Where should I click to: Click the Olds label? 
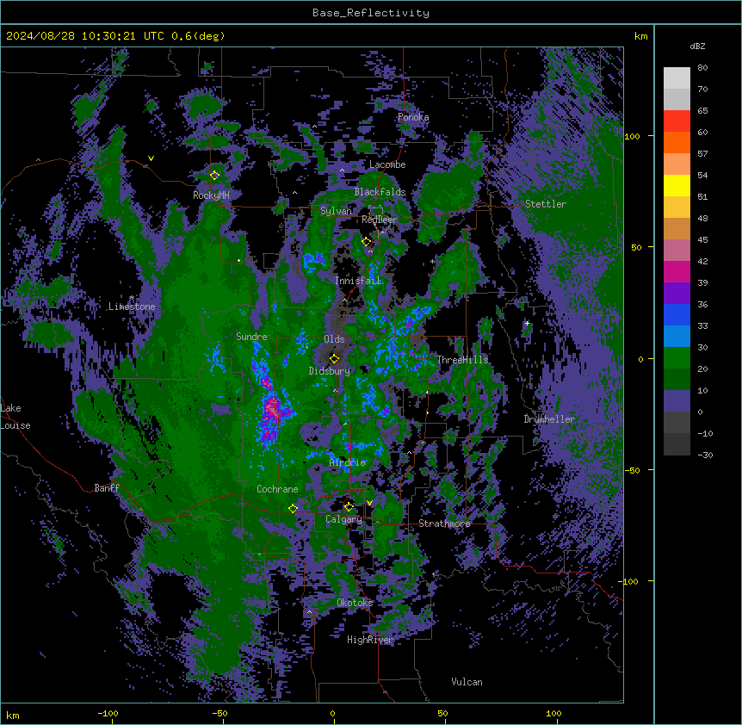coord(334,339)
